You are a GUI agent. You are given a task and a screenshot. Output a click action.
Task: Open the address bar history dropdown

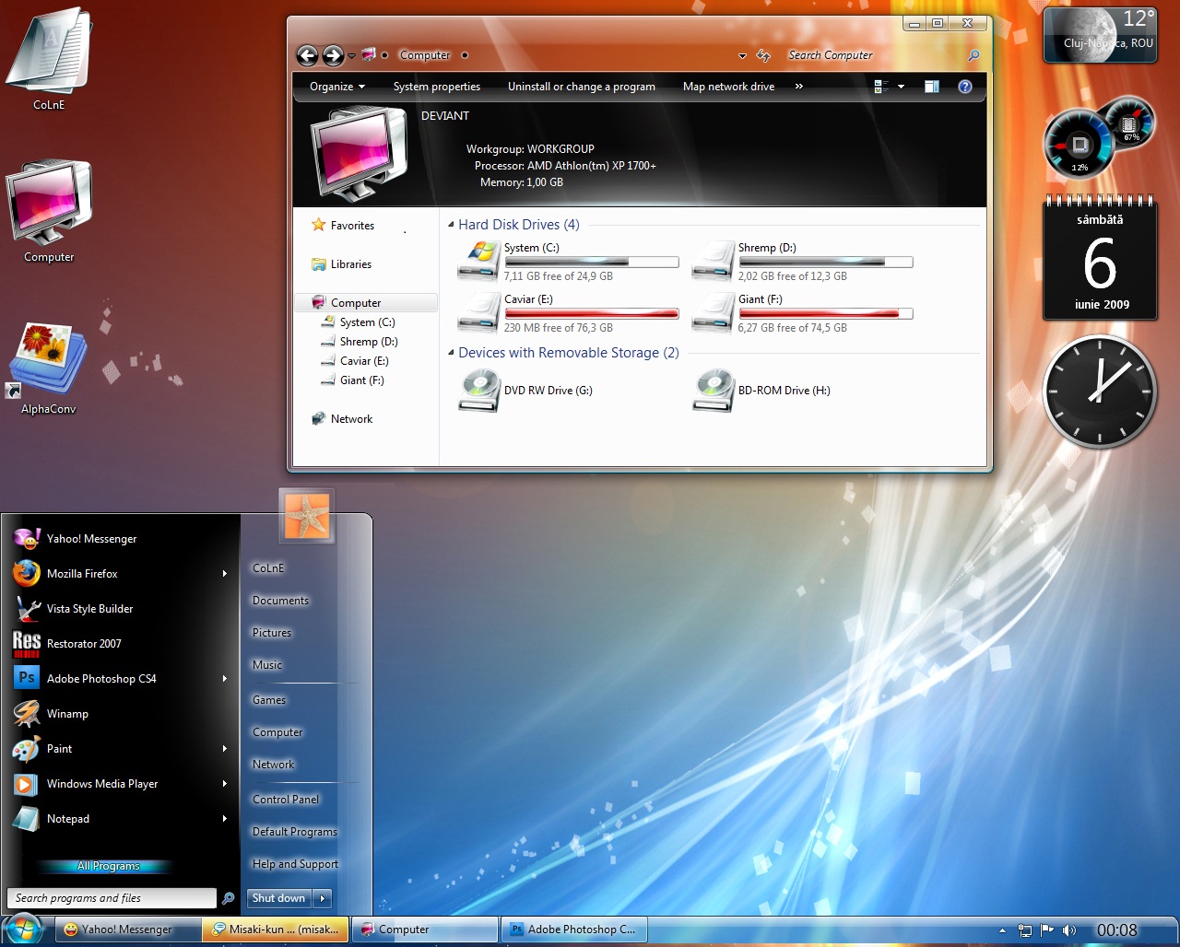(742, 56)
